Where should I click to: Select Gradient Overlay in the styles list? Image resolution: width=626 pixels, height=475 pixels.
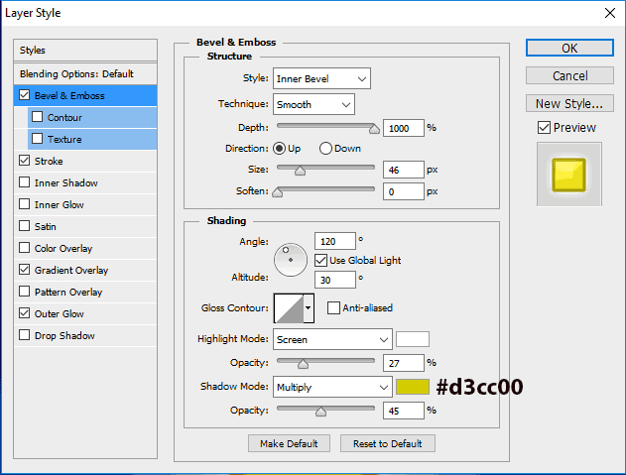71,271
